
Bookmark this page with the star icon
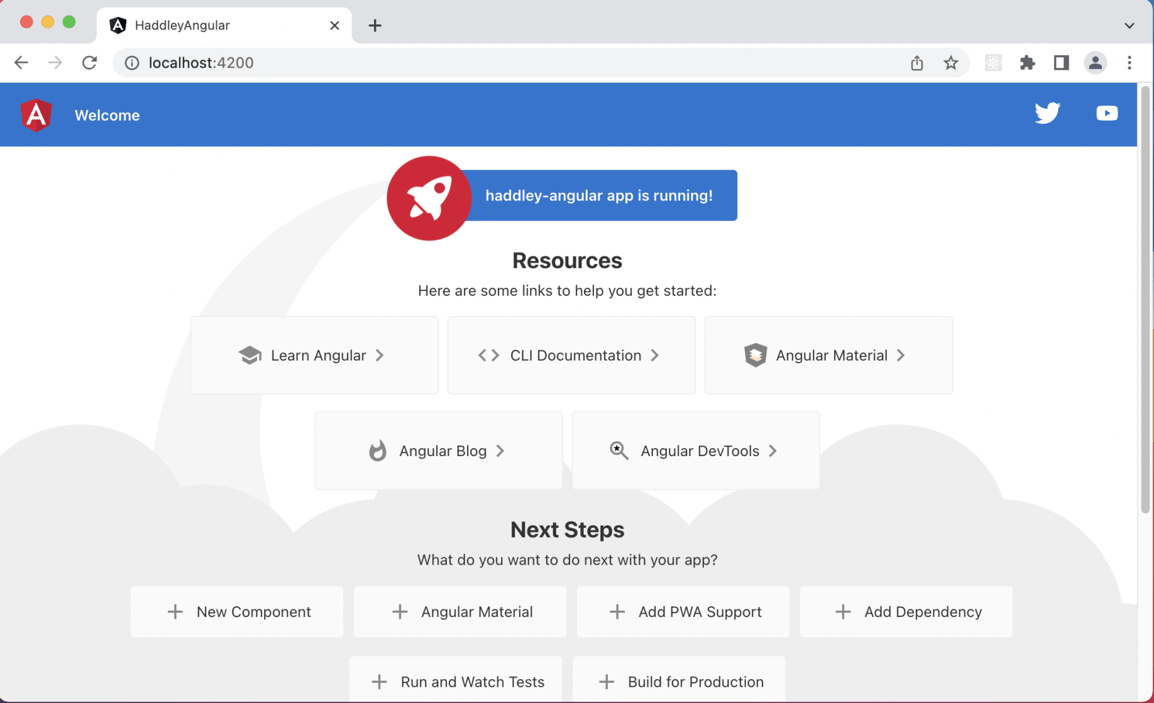[950, 63]
